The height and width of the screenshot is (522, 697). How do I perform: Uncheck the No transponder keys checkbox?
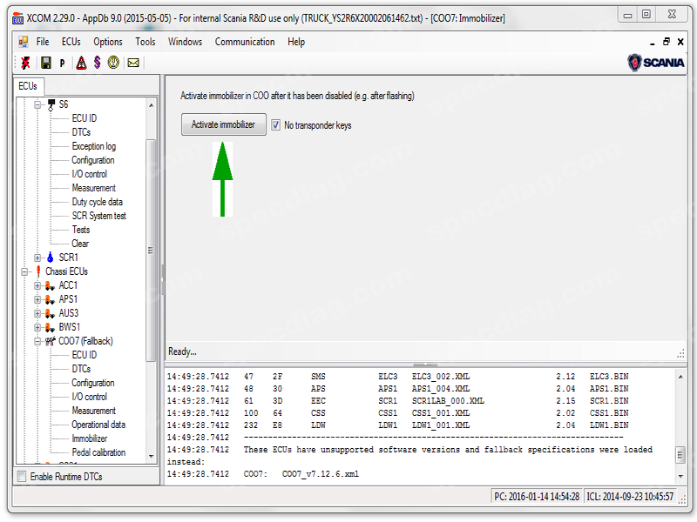[276, 125]
